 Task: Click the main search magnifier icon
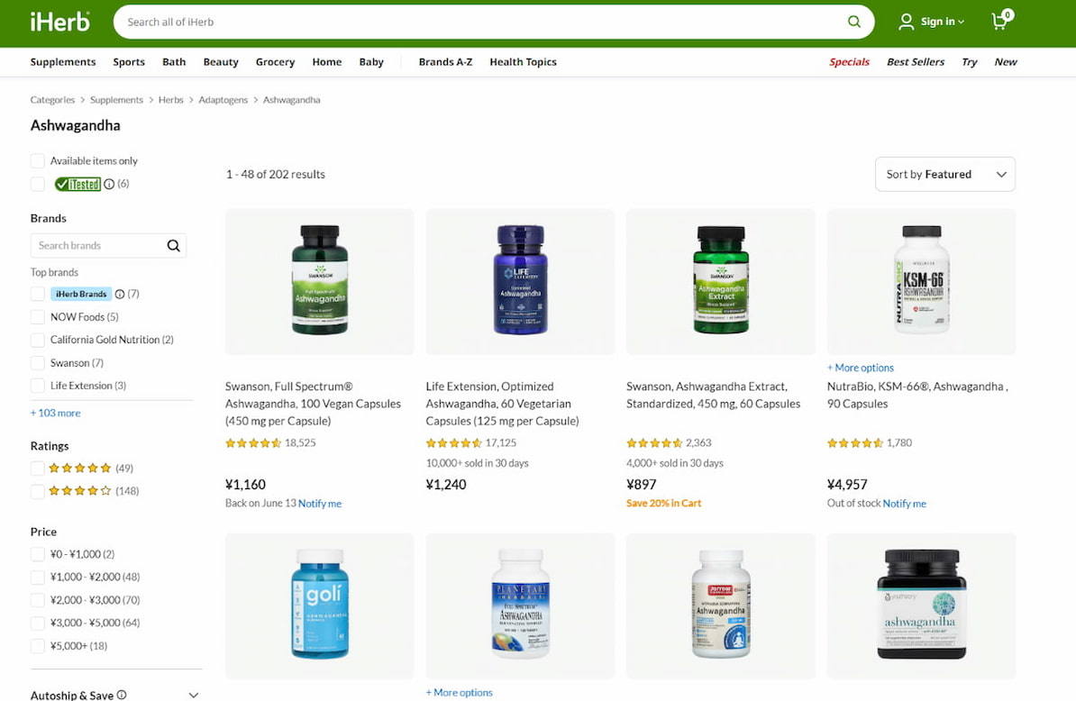click(853, 22)
